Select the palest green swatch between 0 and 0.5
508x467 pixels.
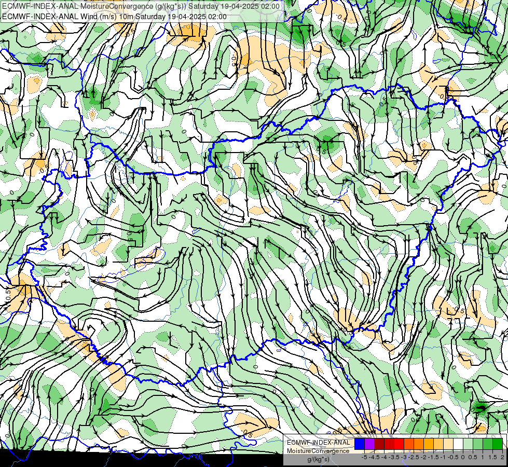(468, 444)
